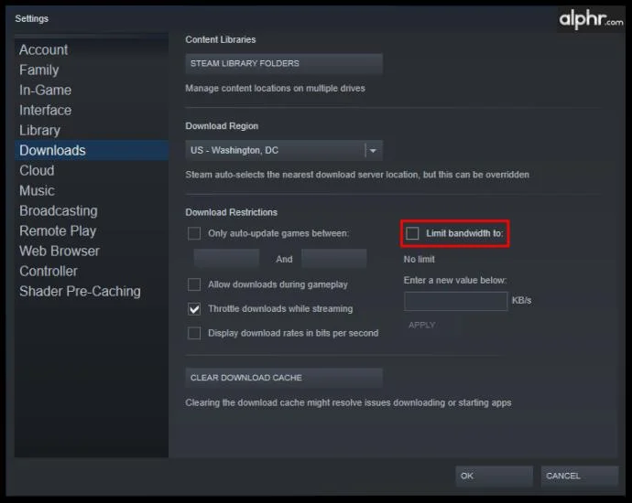Screen dimensions: 632x503
Task: Open the auto-update start time dropdown
Action: coord(226,258)
